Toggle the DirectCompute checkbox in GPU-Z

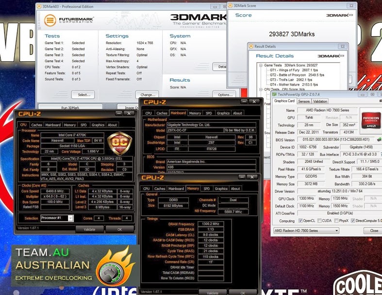click(352, 221)
